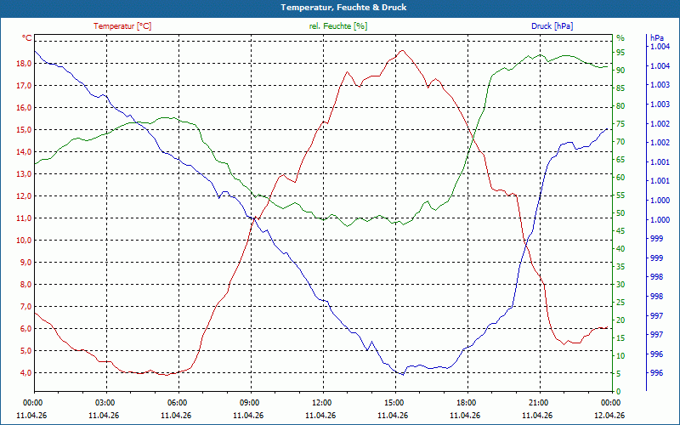
Task: Click the 18:00 time axis label
Action: tap(466, 403)
